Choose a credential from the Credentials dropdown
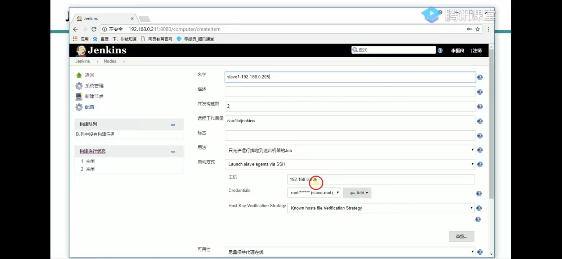 (x=314, y=193)
